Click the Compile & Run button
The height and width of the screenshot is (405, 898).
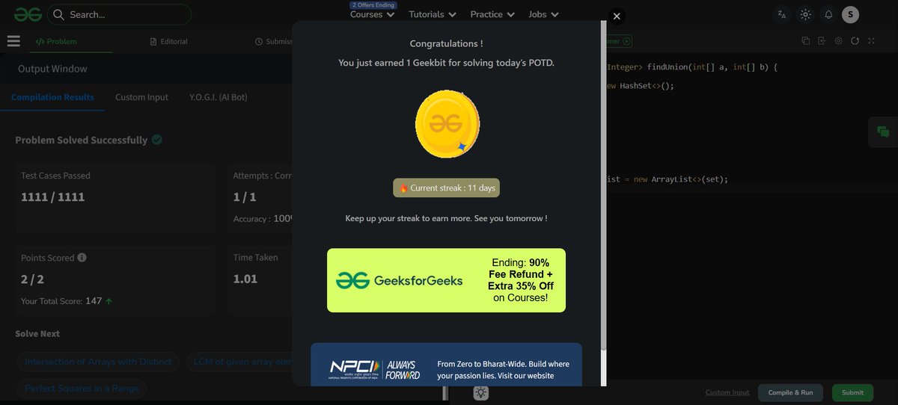[790, 392]
